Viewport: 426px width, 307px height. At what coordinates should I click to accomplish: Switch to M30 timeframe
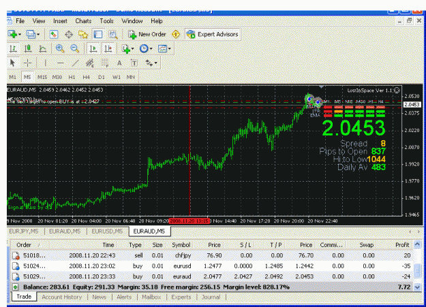(x=57, y=77)
